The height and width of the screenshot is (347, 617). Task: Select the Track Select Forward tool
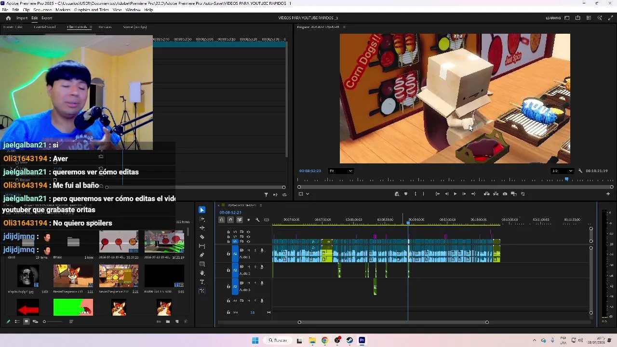pyautogui.click(x=202, y=219)
